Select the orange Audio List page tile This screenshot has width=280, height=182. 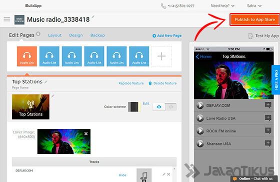click(27, 56)
